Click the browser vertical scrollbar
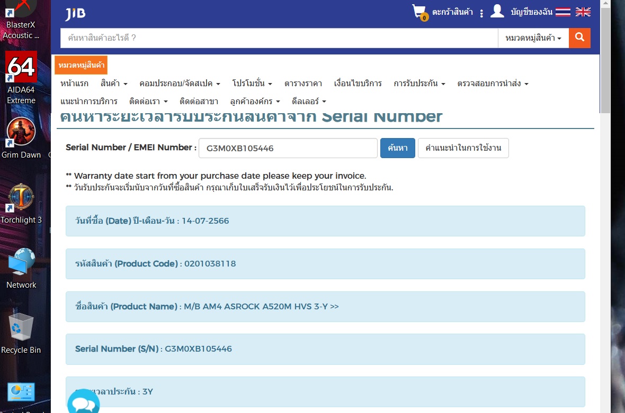 tap(605, 60)
